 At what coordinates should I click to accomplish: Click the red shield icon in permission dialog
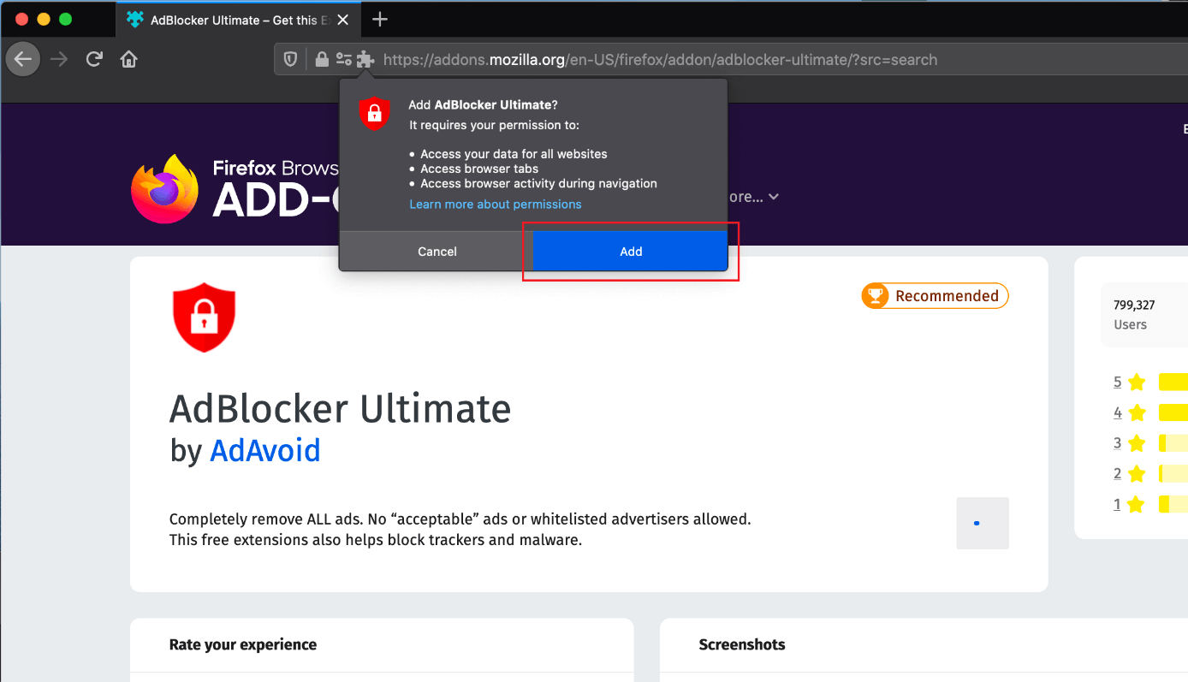374,114
